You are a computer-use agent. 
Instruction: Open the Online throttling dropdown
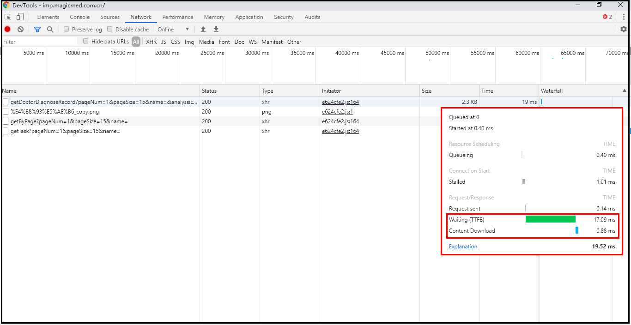click(173, 29)
